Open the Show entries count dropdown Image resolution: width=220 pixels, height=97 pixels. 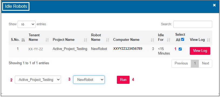[x=26, y=24]
